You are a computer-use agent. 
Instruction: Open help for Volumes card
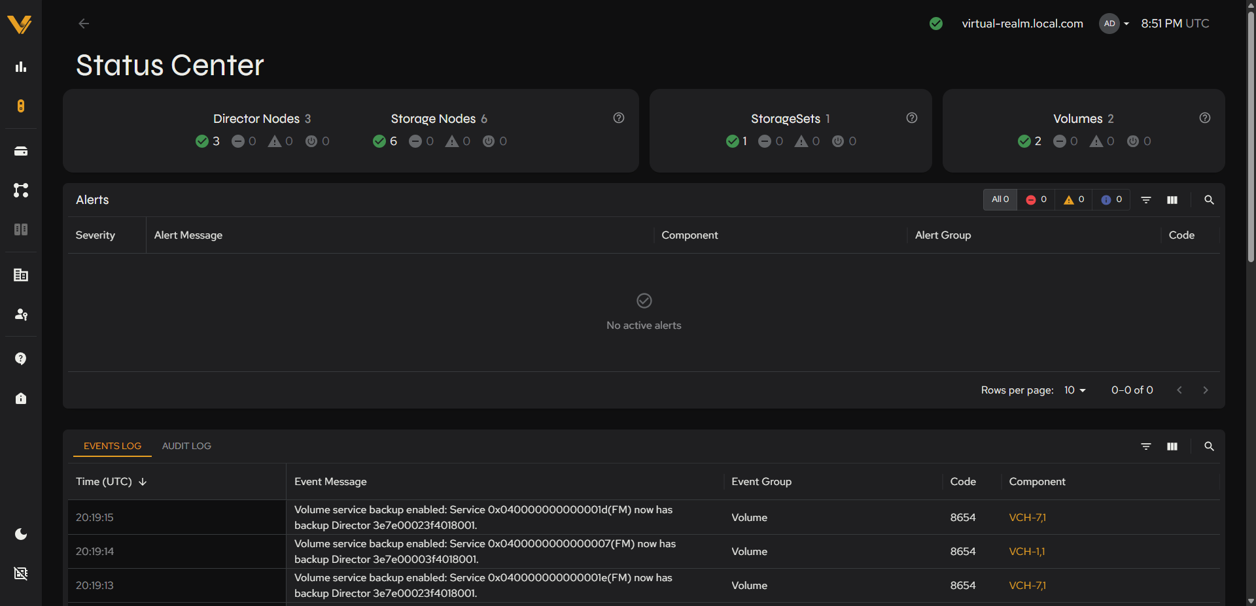[1205, 118]
